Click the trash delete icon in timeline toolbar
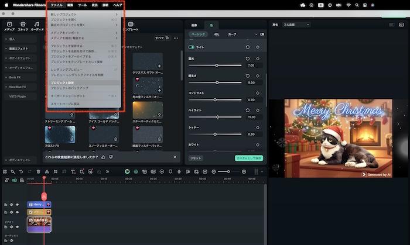This screenshot has height=245, width=410. tap(39, 171)
